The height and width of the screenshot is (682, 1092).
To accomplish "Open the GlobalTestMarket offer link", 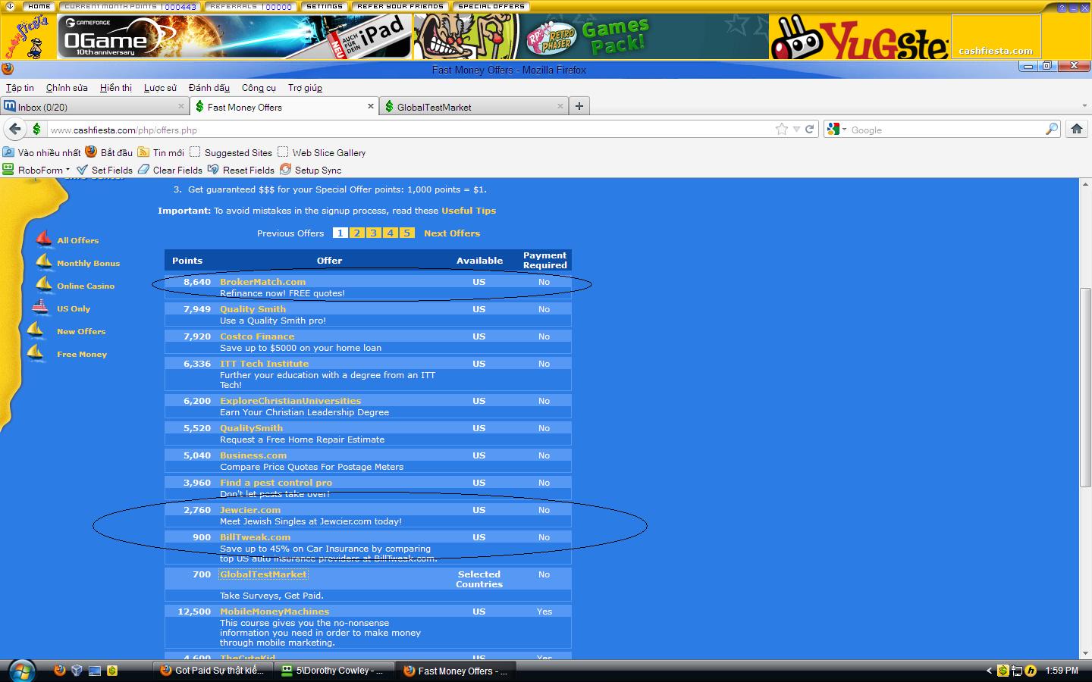I will point(263,574).
